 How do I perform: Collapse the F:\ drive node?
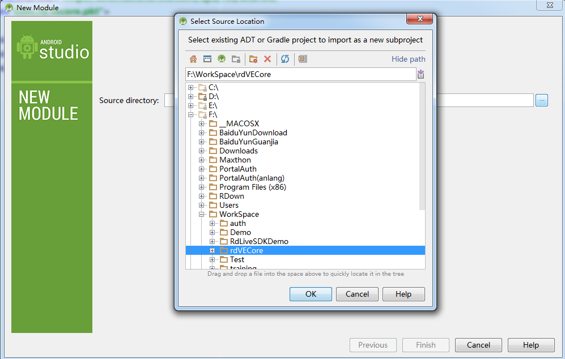(190, 114)
